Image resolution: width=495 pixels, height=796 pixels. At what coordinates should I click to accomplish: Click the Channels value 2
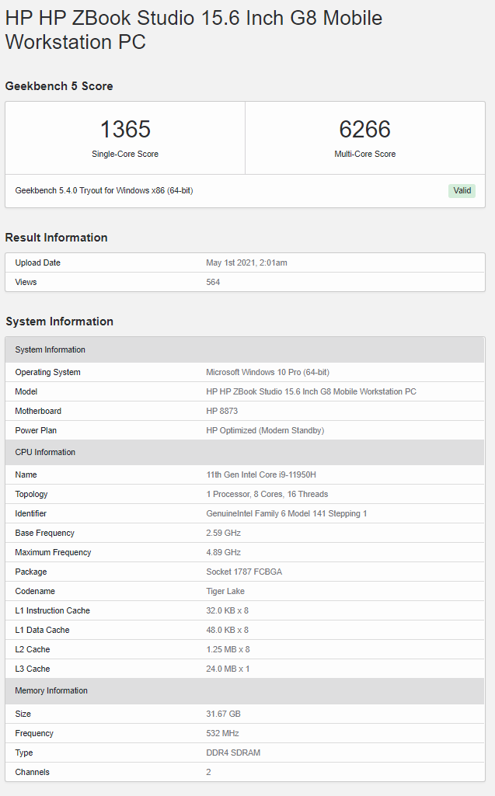208,772
